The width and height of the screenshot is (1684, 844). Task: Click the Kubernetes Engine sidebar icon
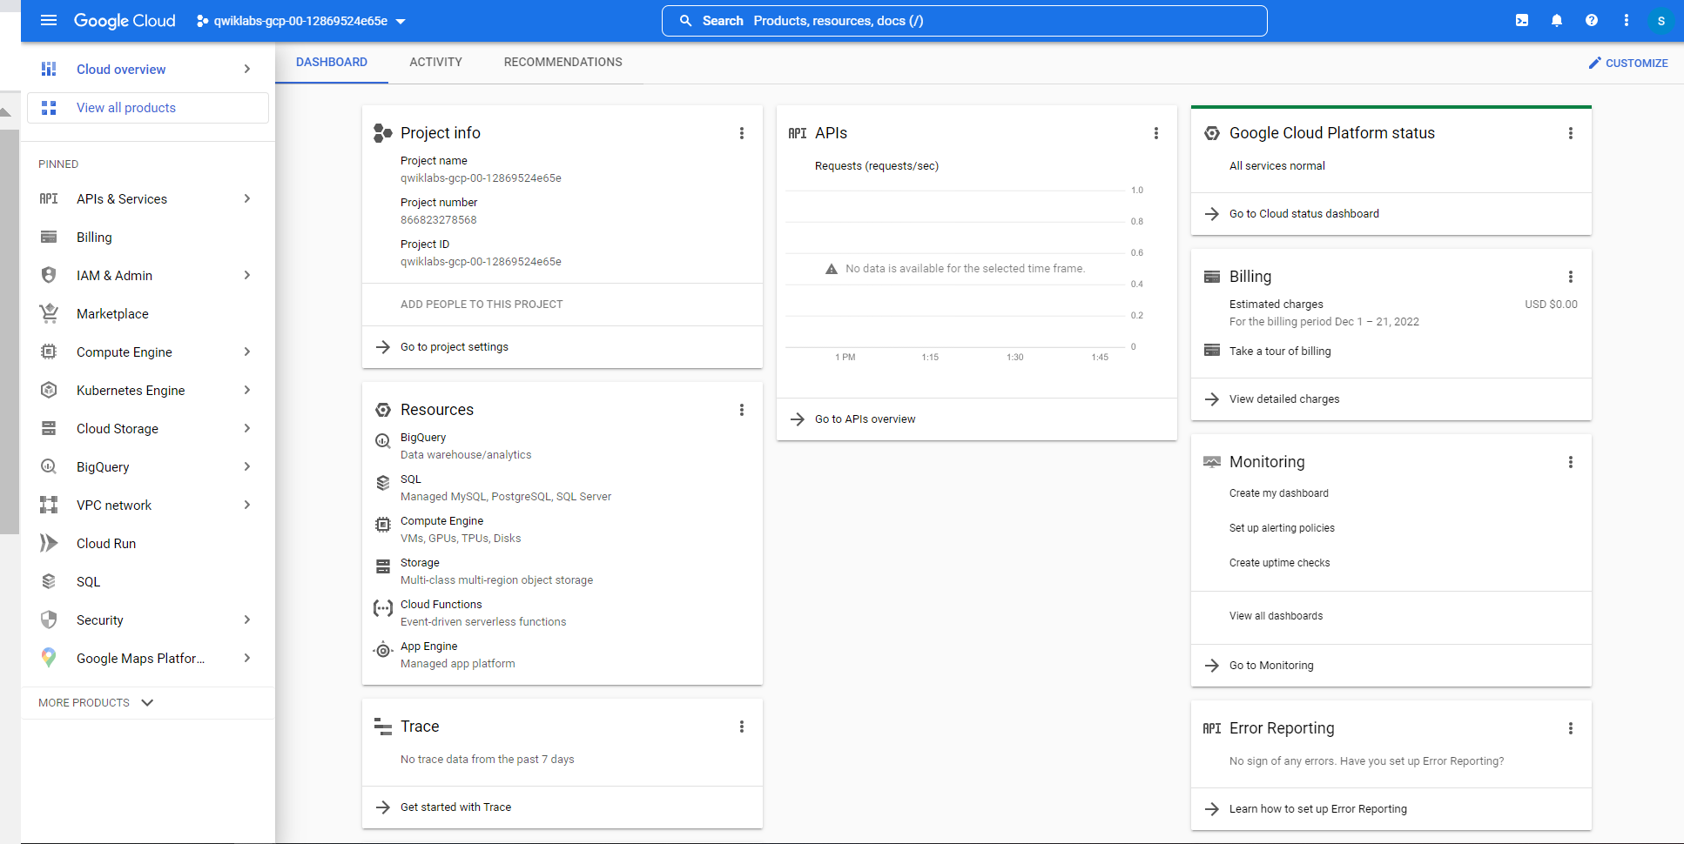[49, 390]
